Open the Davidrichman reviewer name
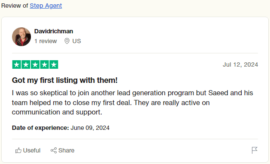 coord(54,31)
